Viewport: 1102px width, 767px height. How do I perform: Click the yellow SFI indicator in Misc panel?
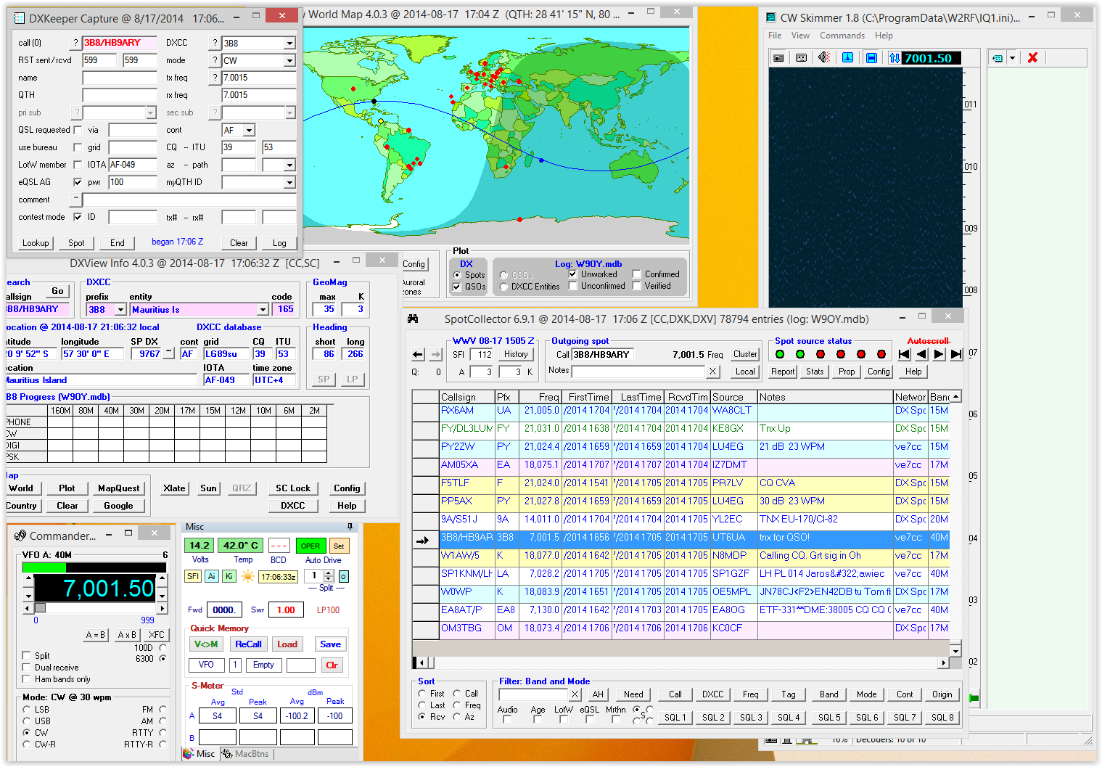click(x=192, y=576)
